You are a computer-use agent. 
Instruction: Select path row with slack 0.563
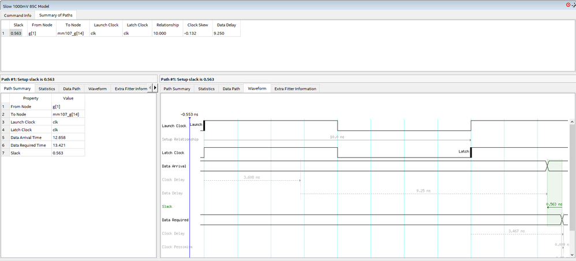point(16,33)
